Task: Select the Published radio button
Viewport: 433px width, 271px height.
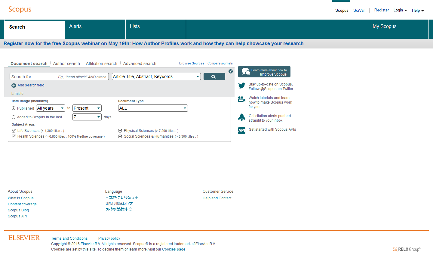Action: point(14,108)
